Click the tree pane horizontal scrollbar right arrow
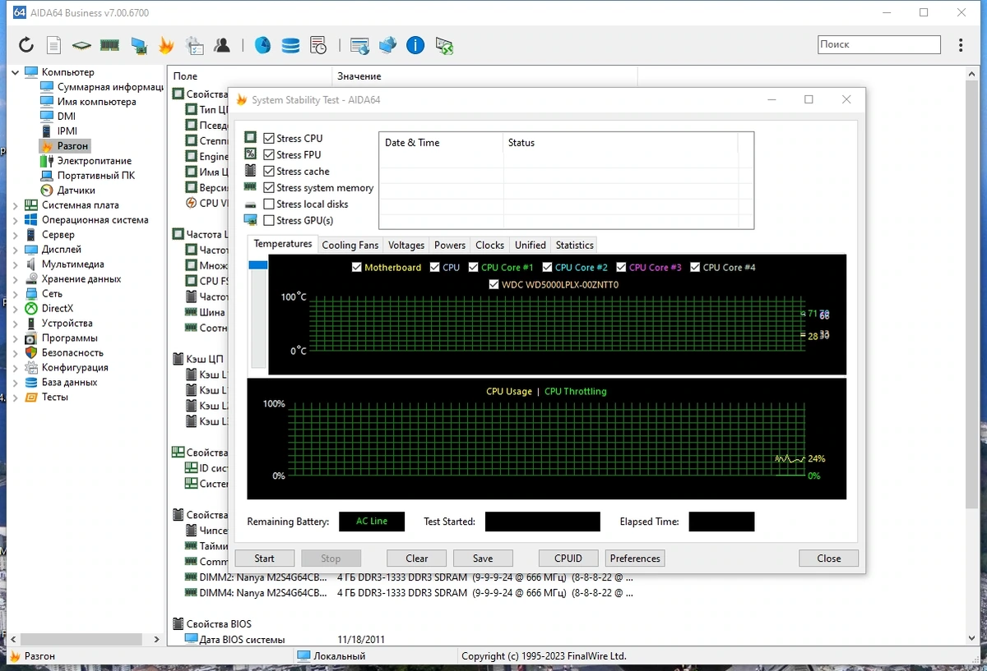The height and width of the screenshot is (671, 987). tap(156, 639)
